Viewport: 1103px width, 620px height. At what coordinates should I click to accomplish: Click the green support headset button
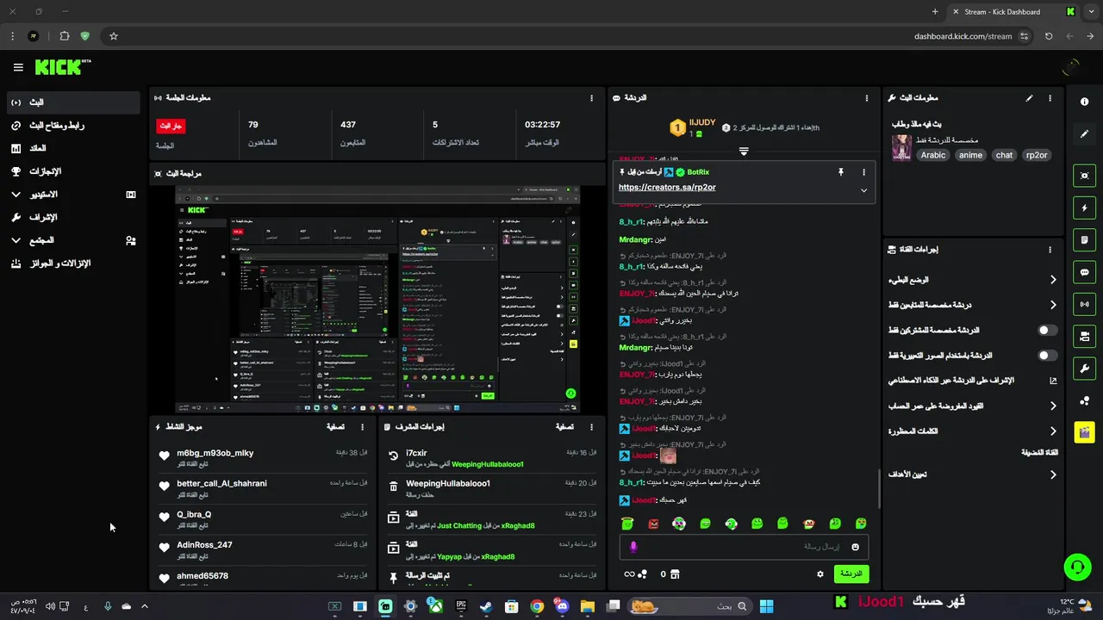point(1077,567)
